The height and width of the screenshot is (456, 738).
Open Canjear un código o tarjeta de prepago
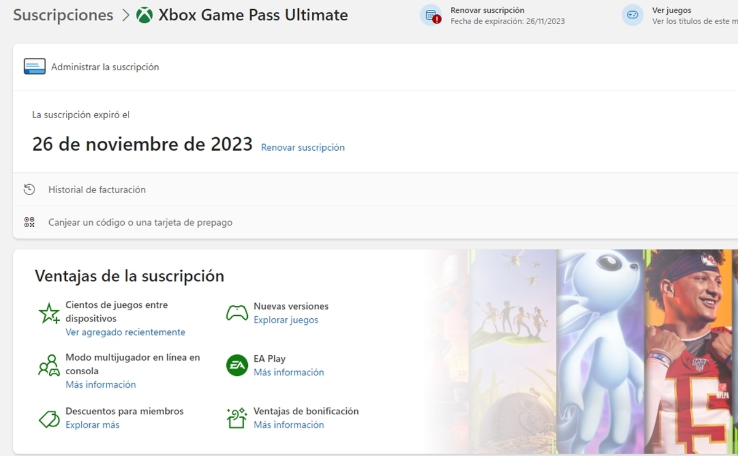click(140, 222)
